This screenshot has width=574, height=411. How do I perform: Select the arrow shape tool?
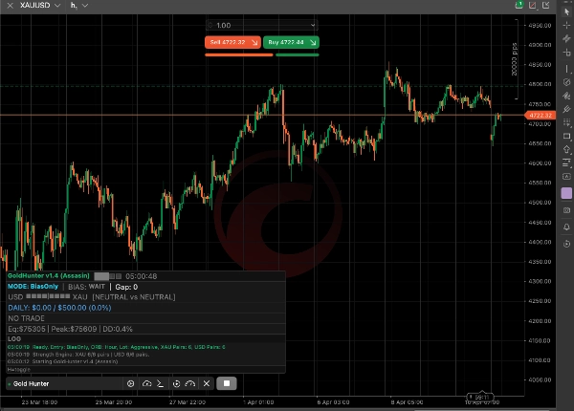coord(567,149)
